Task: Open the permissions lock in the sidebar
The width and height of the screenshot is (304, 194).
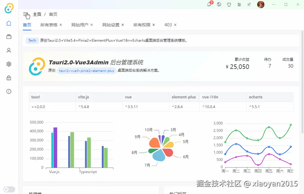Action: pos(9,78)
